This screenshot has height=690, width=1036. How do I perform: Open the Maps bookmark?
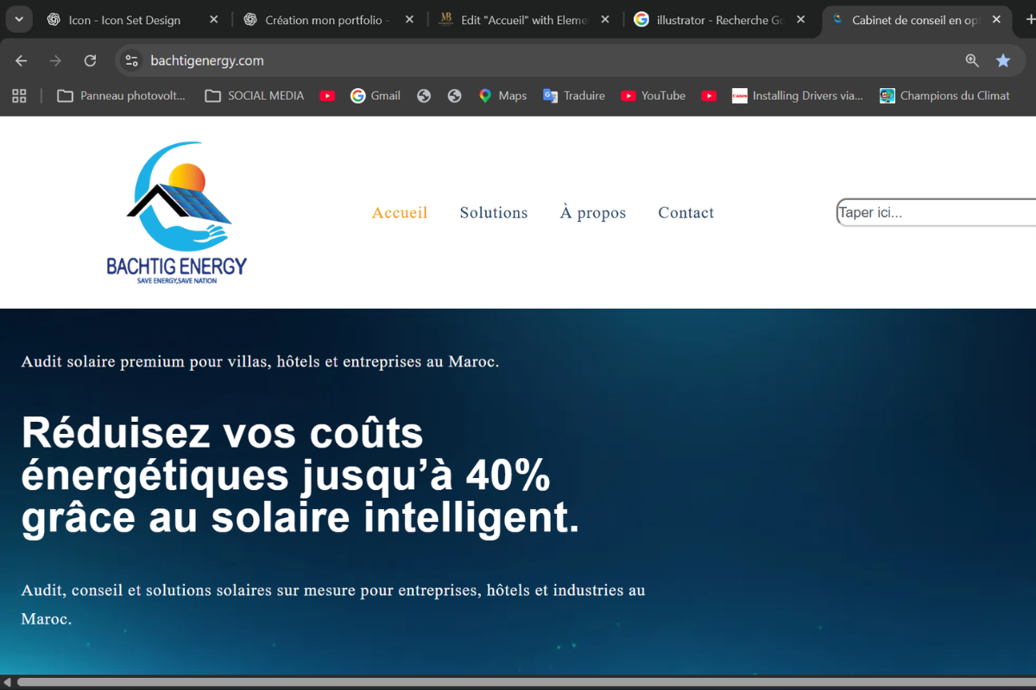click(x=502, y=96)
